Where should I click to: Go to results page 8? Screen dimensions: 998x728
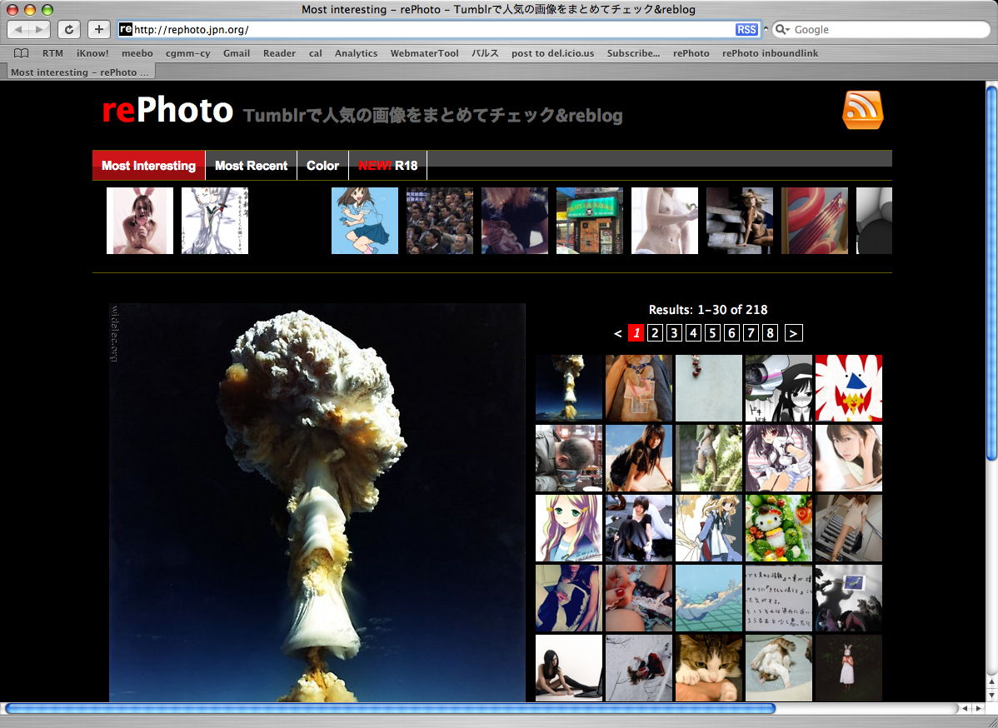[x=770, y=333]
